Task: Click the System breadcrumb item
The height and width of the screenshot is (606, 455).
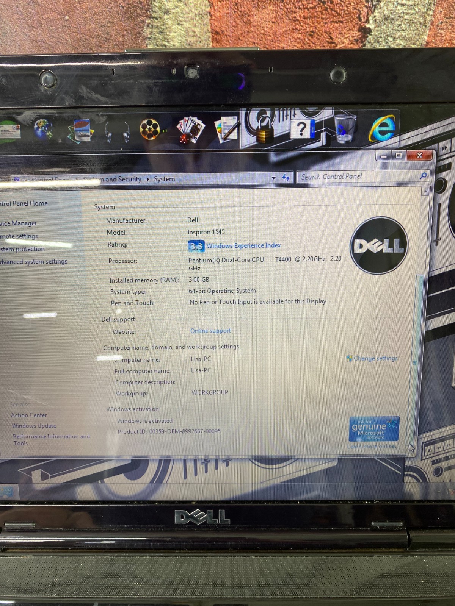Action: (164, 179)
